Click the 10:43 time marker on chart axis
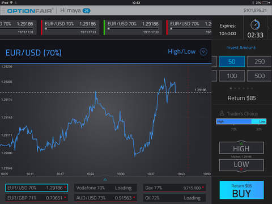The image size is (272, 204). tap(181, 174)
